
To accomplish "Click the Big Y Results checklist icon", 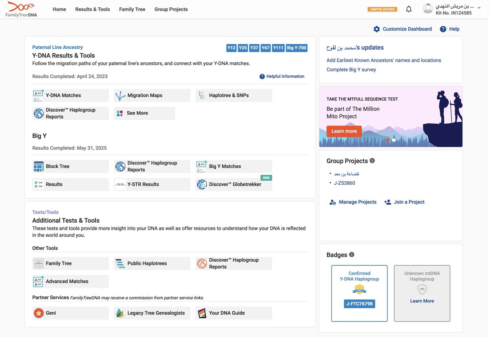I will pyautogui.click(x=39, y=184).
